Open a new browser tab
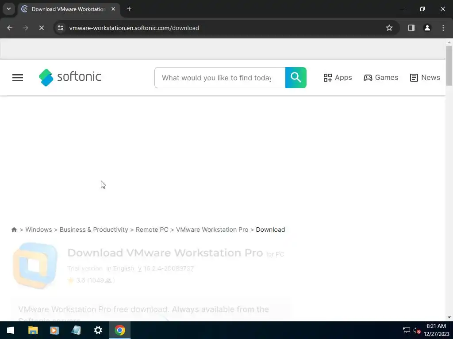Viewport: 453px width, 339px height. click(129, 9)
